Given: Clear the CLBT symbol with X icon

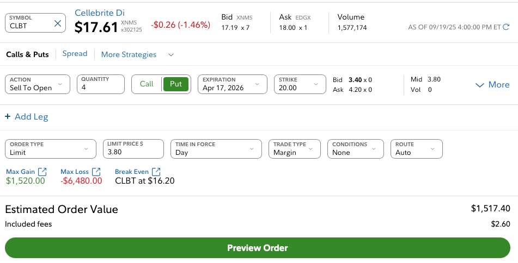Looking at the screenshot, I should (58, 23).
